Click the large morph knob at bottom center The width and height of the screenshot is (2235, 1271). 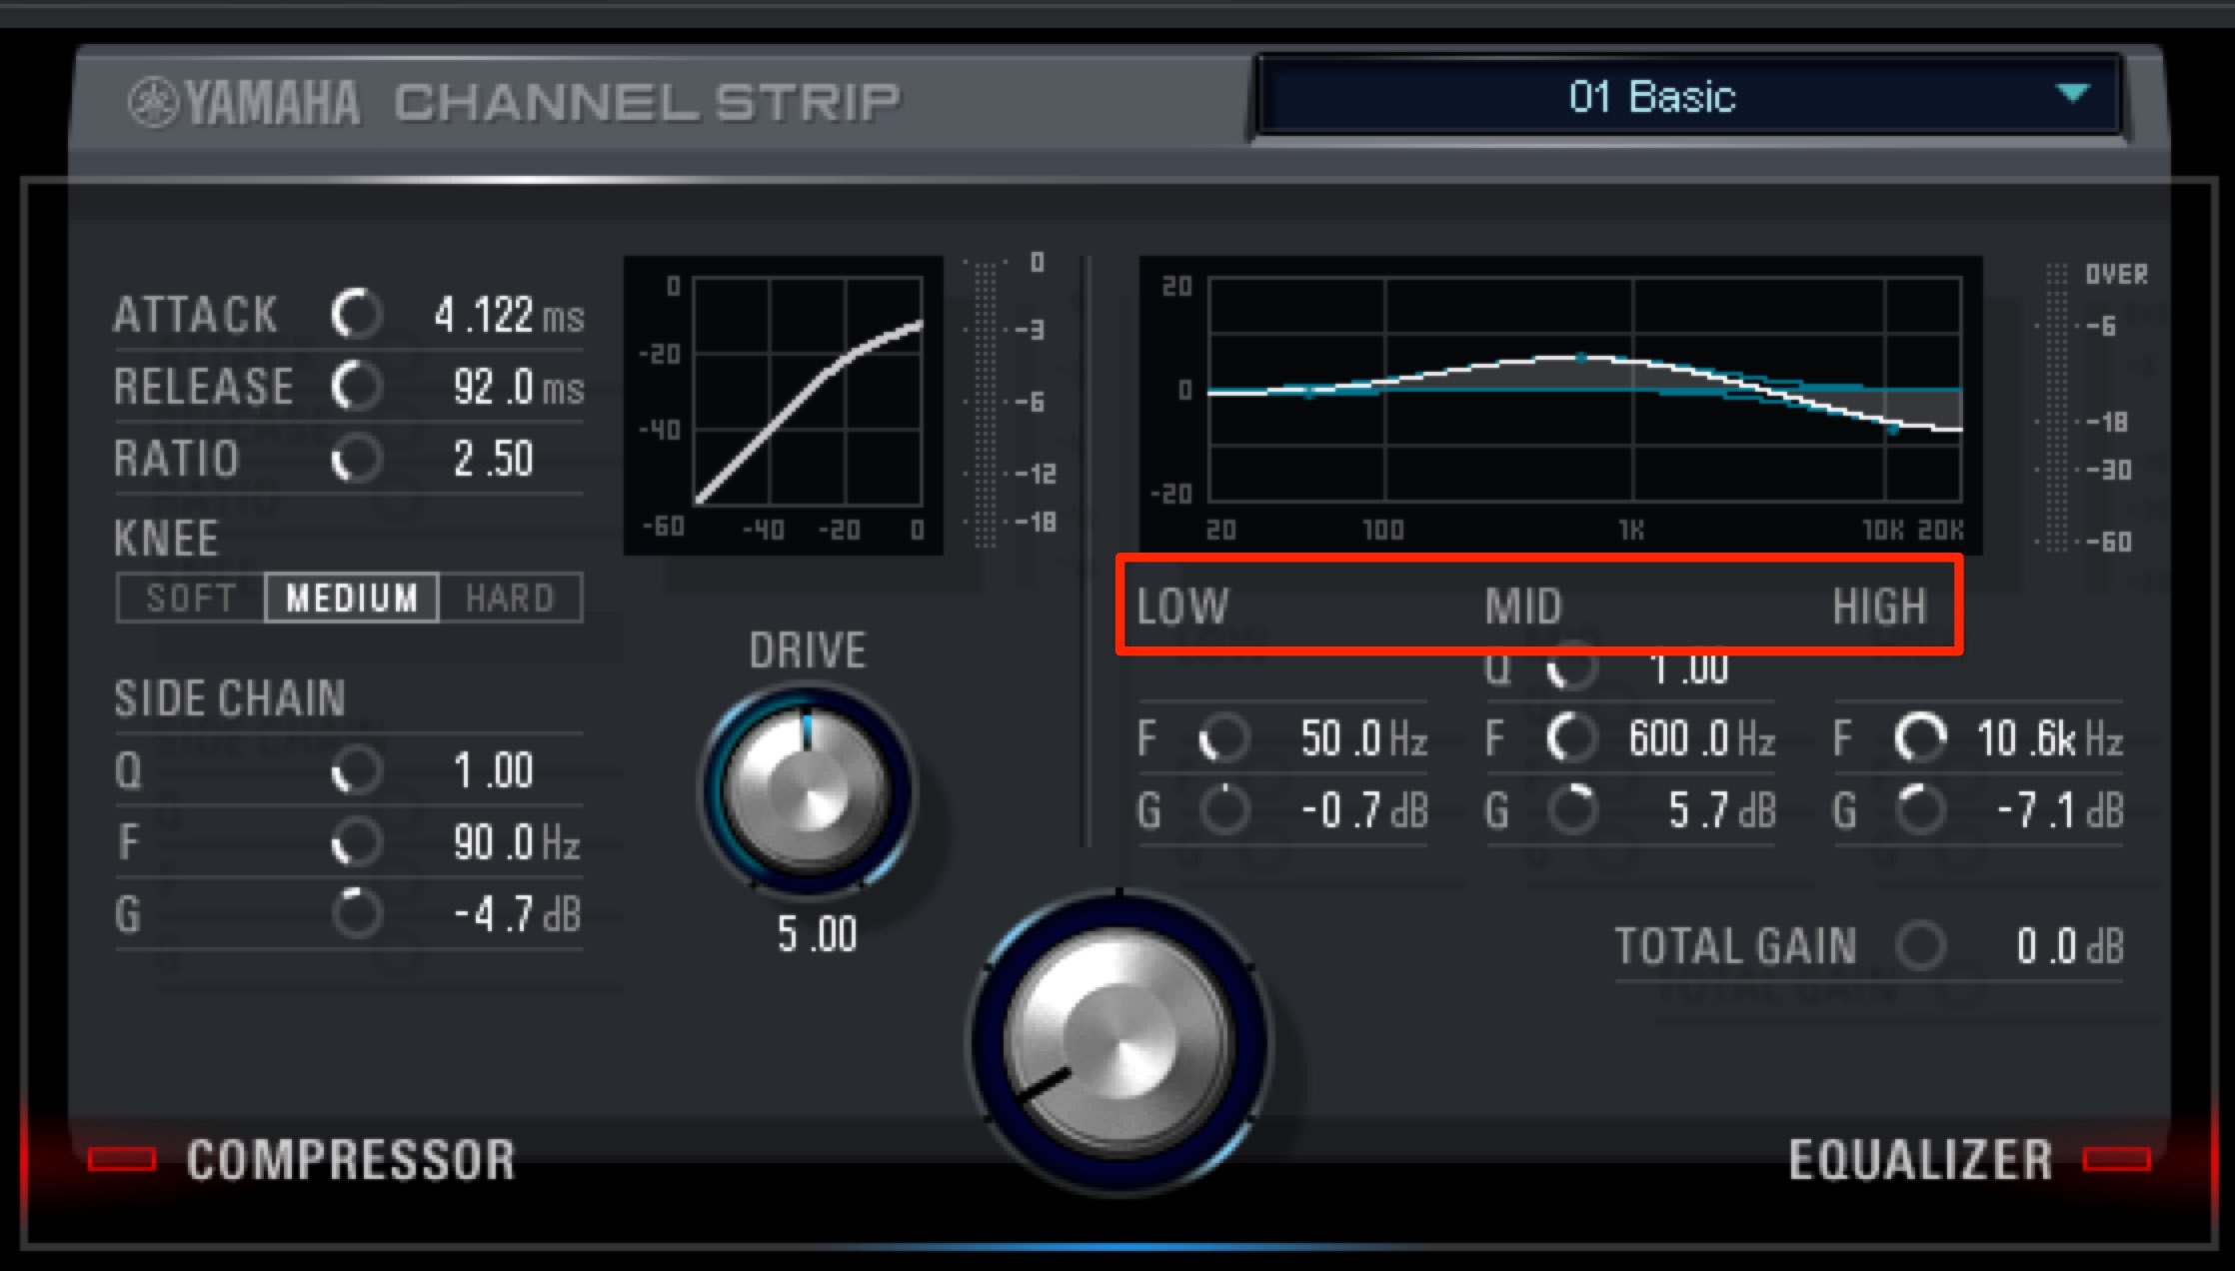tap(1119, 1042)
